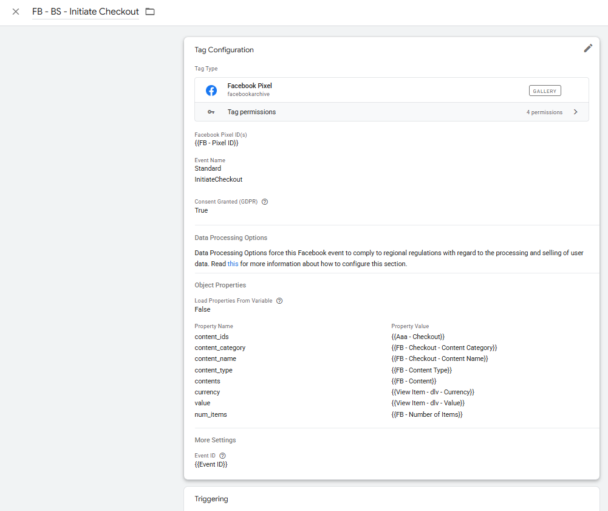The width and height of the screenshot is (608, 511).
Task: Click the key icon beside Tag permissions
Action: pyautogui.click(x=211, y=112)
